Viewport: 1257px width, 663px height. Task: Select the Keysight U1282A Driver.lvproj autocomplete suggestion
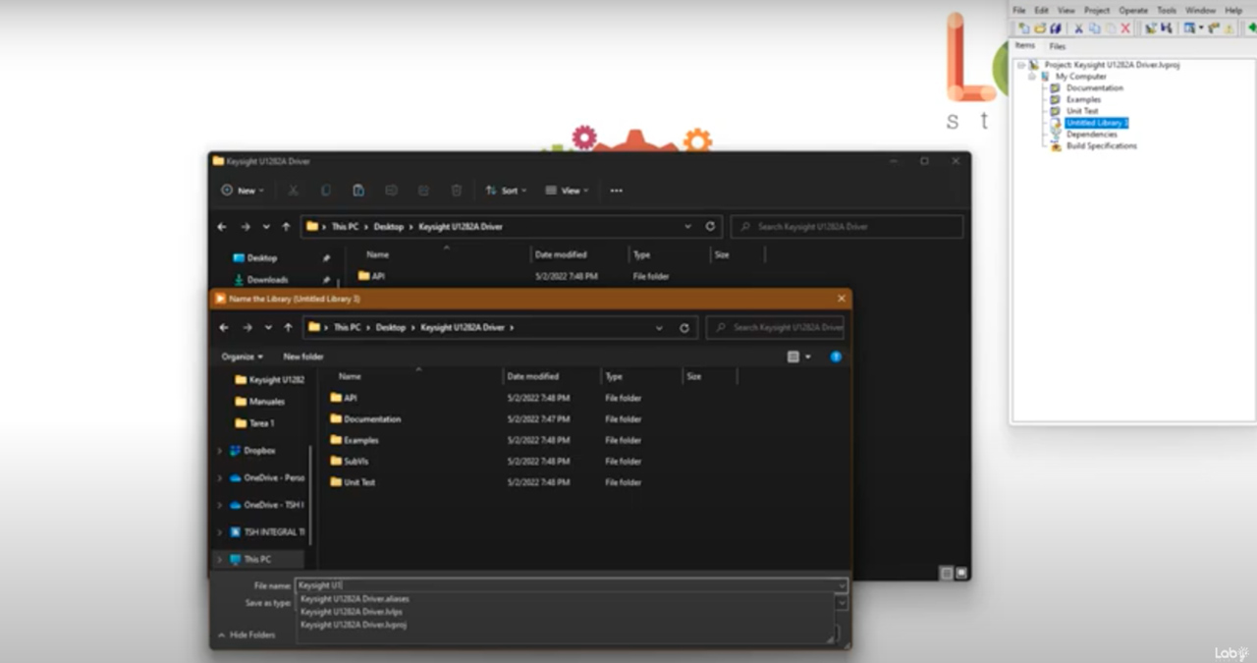[354, 625]
